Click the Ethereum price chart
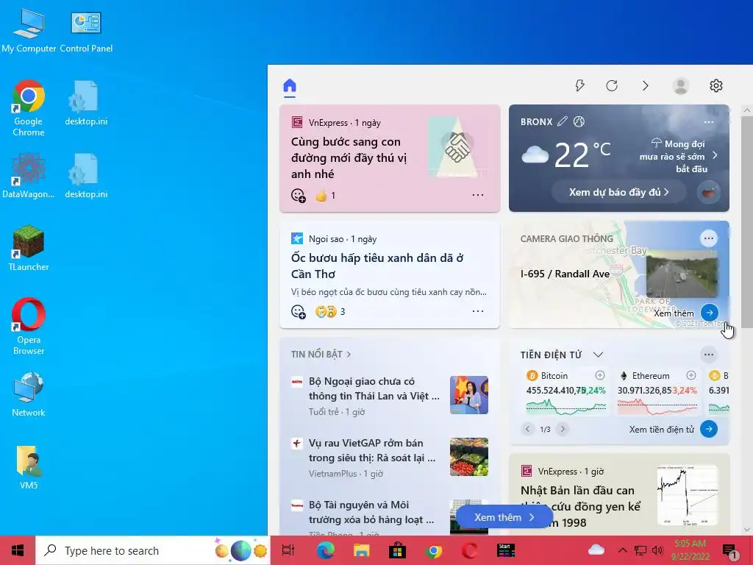Screen dimensions: 753x565 tap(657, 407)
